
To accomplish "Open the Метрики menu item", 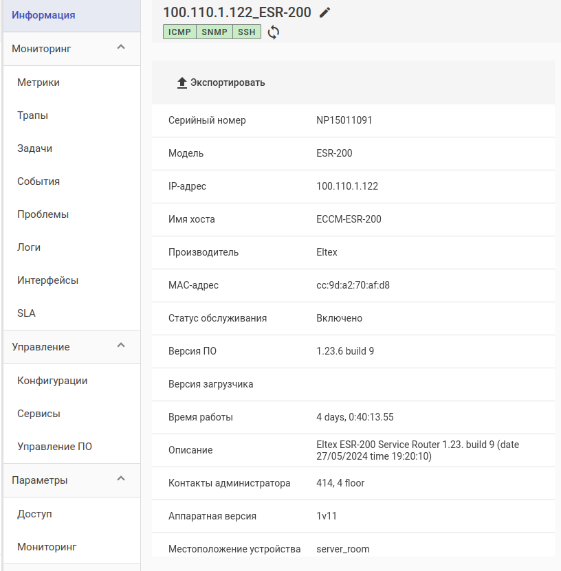I will tap(38, 82).
